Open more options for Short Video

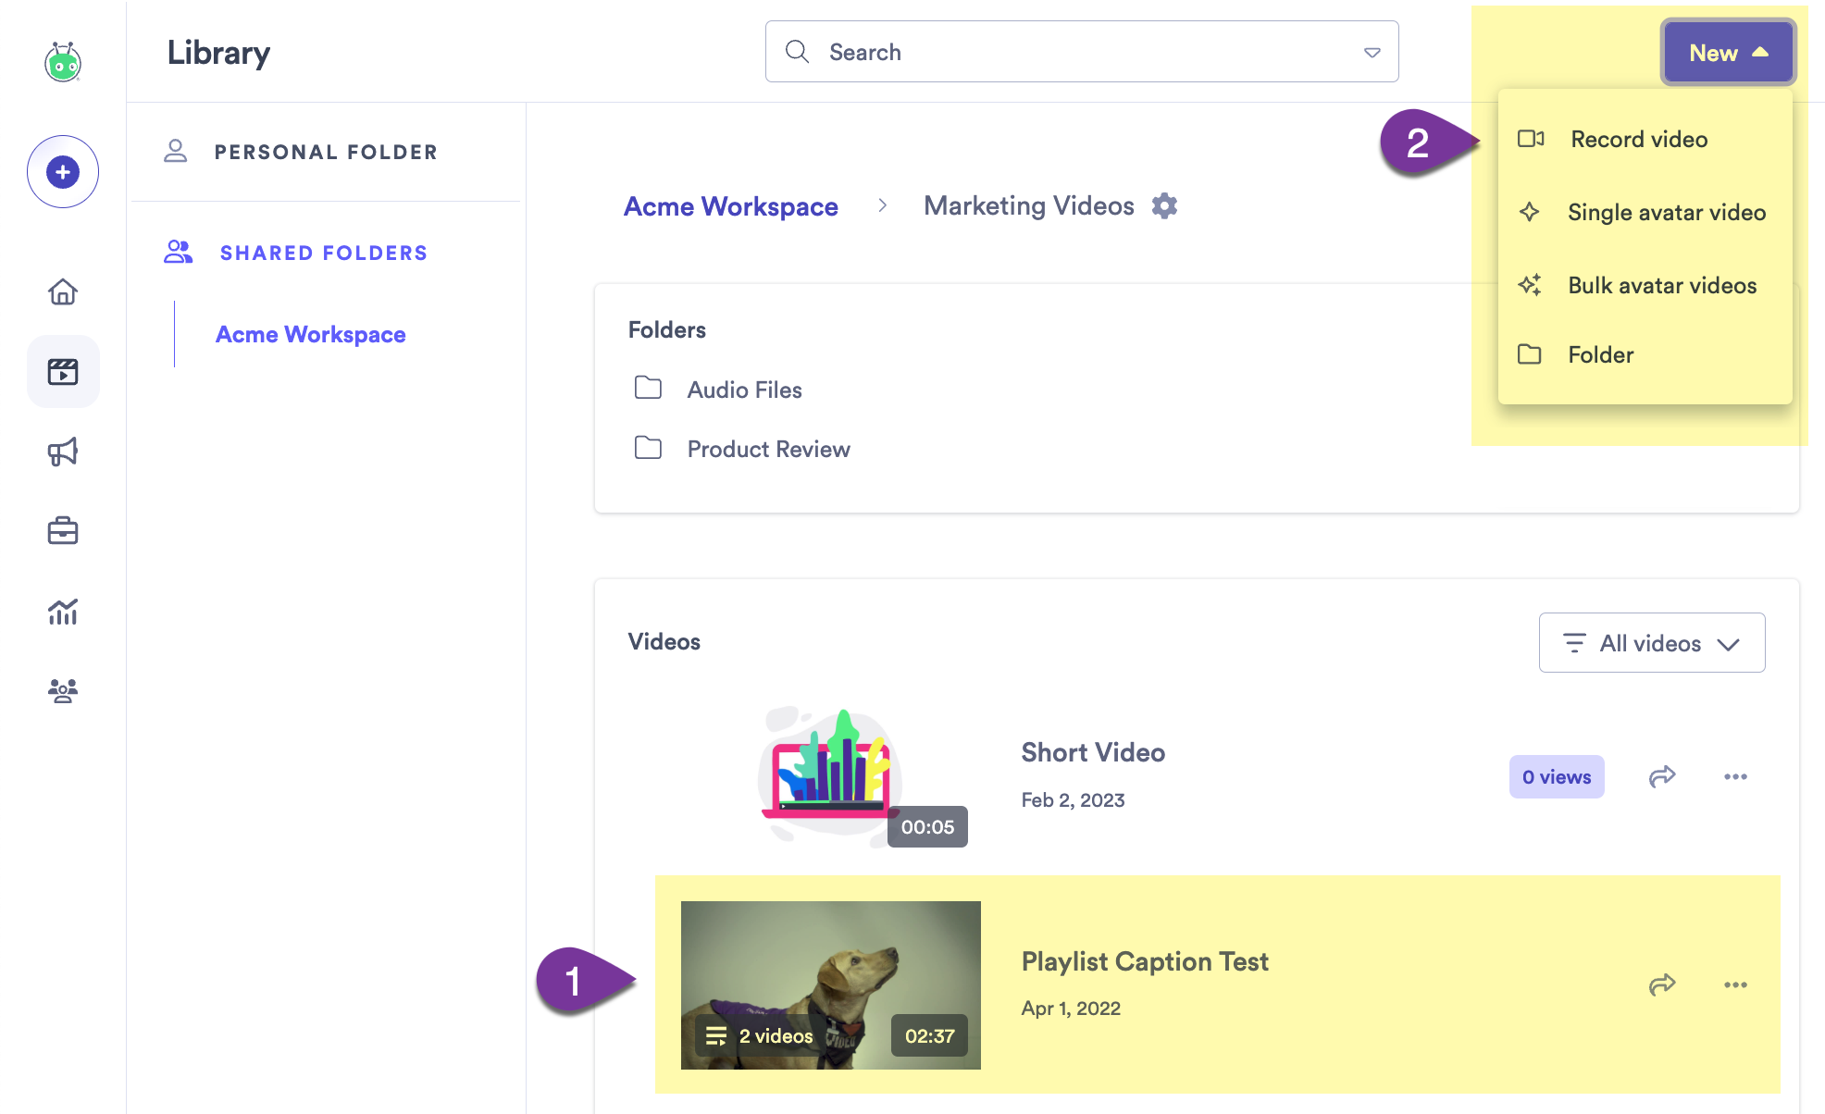(x=1735, y=776)
